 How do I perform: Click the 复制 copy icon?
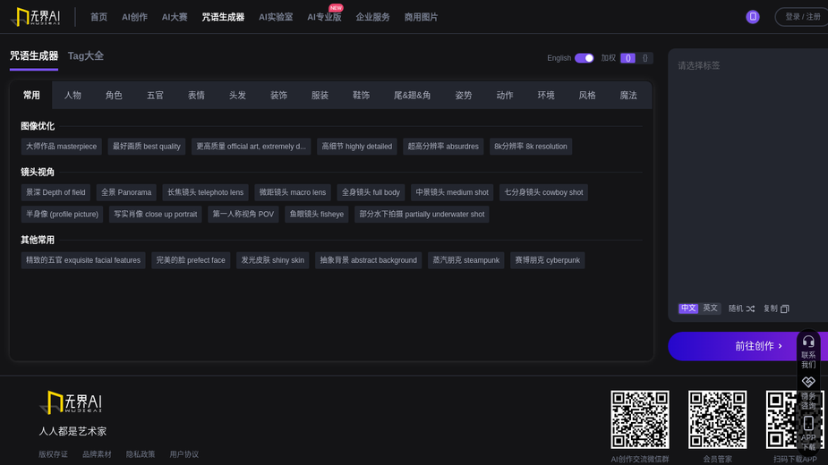(x=785, y=309)
